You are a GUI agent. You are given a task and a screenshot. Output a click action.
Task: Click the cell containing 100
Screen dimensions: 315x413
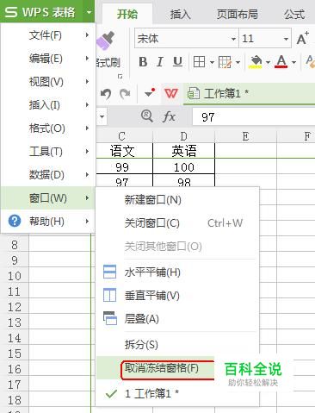[x=184, y=166]
